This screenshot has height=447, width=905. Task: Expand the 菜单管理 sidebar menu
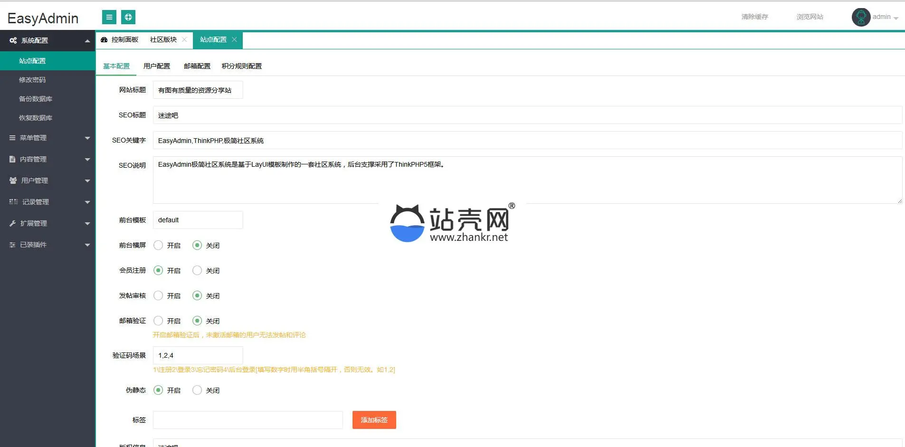click(x=48, y=138)
